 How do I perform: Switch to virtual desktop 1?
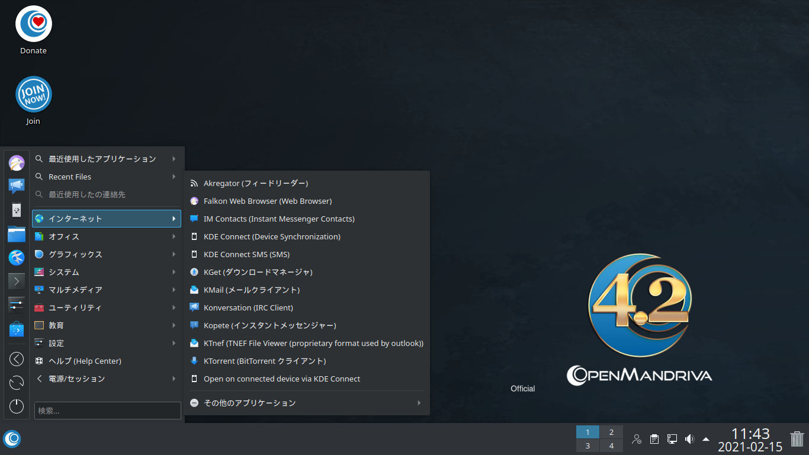point(588,432)
